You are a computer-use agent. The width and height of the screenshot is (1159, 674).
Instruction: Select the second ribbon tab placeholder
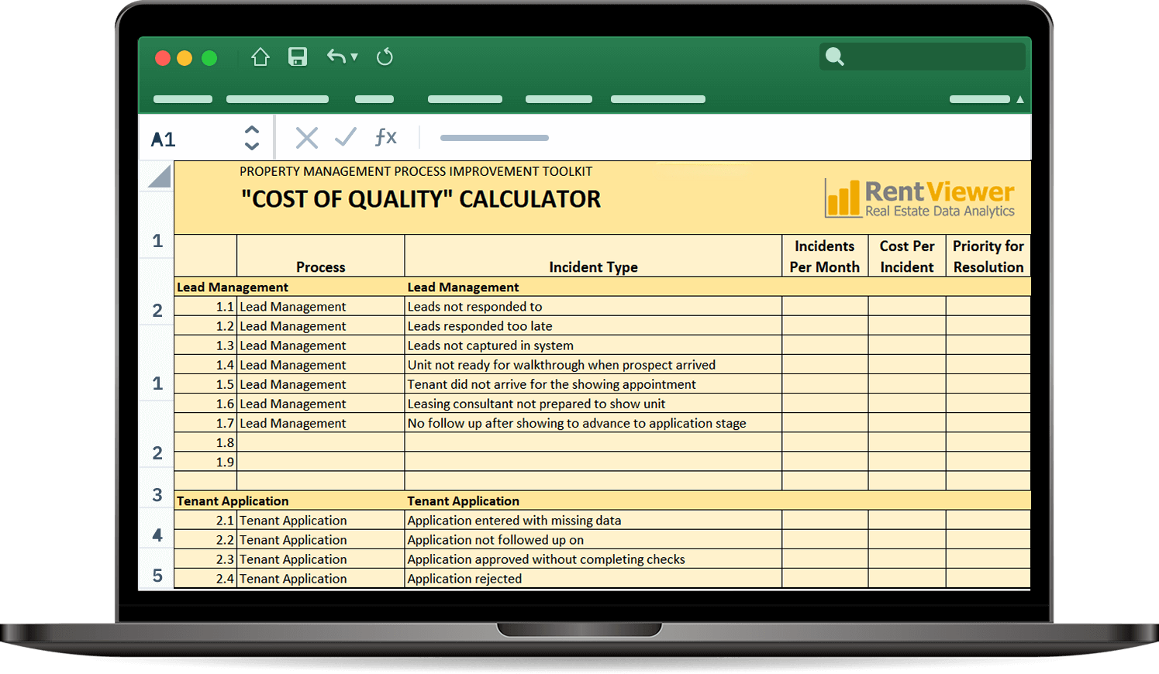[277, 99]
